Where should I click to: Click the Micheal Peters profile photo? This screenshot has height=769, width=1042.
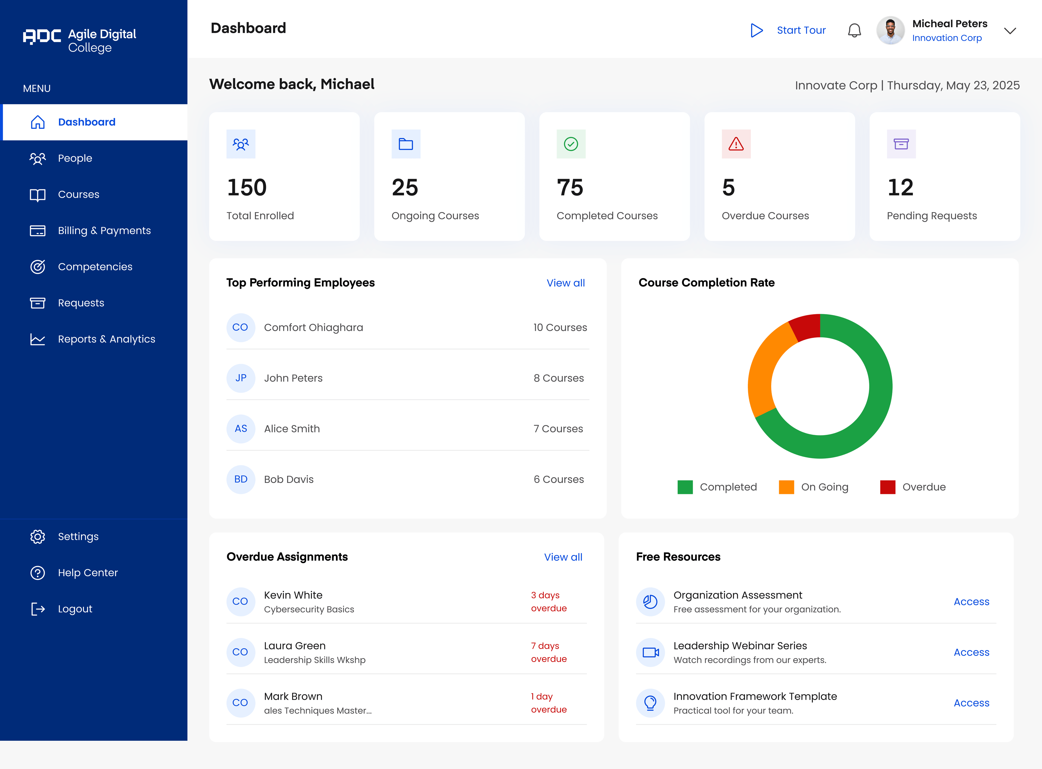[890, 30]
